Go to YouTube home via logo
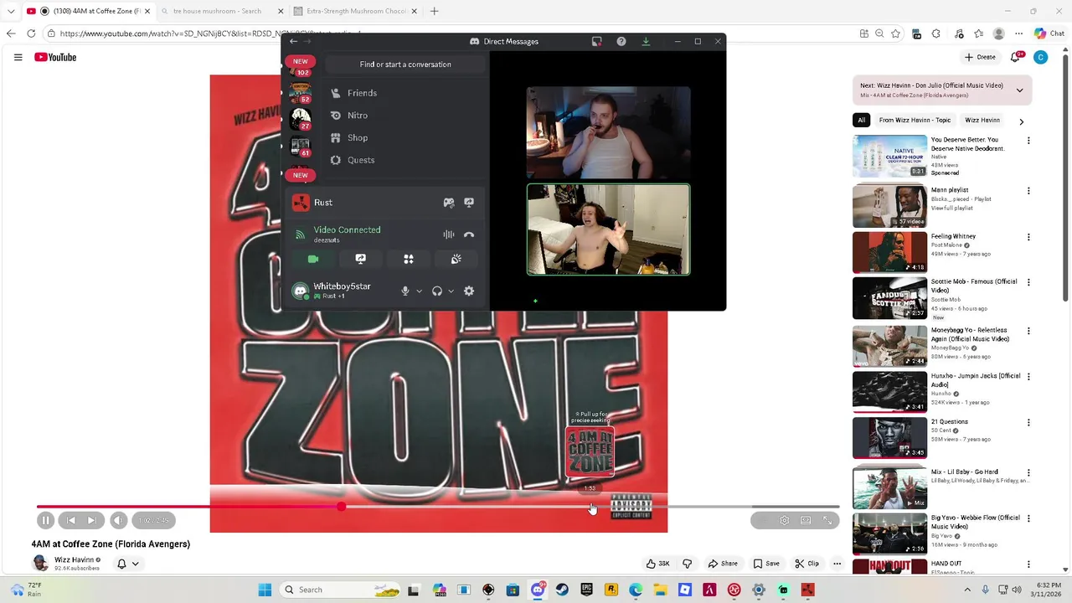This screenshot has width=1072, height=603. pos(55,57)
